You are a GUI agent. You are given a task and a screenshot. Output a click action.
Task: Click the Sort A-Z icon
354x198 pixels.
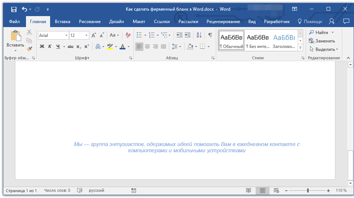[199, 35]
